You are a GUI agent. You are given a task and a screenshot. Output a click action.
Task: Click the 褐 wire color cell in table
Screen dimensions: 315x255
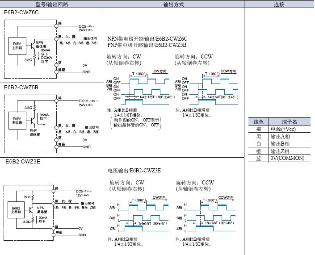259,129
